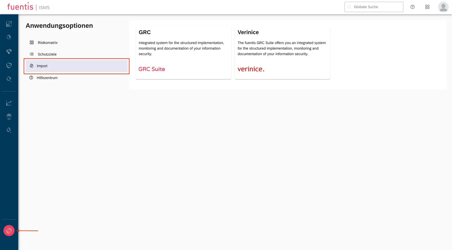Click the help question mark in the header
452x250 pixels.
[412, 7]
